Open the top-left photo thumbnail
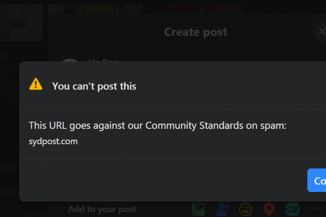 [x=21, y=22]
